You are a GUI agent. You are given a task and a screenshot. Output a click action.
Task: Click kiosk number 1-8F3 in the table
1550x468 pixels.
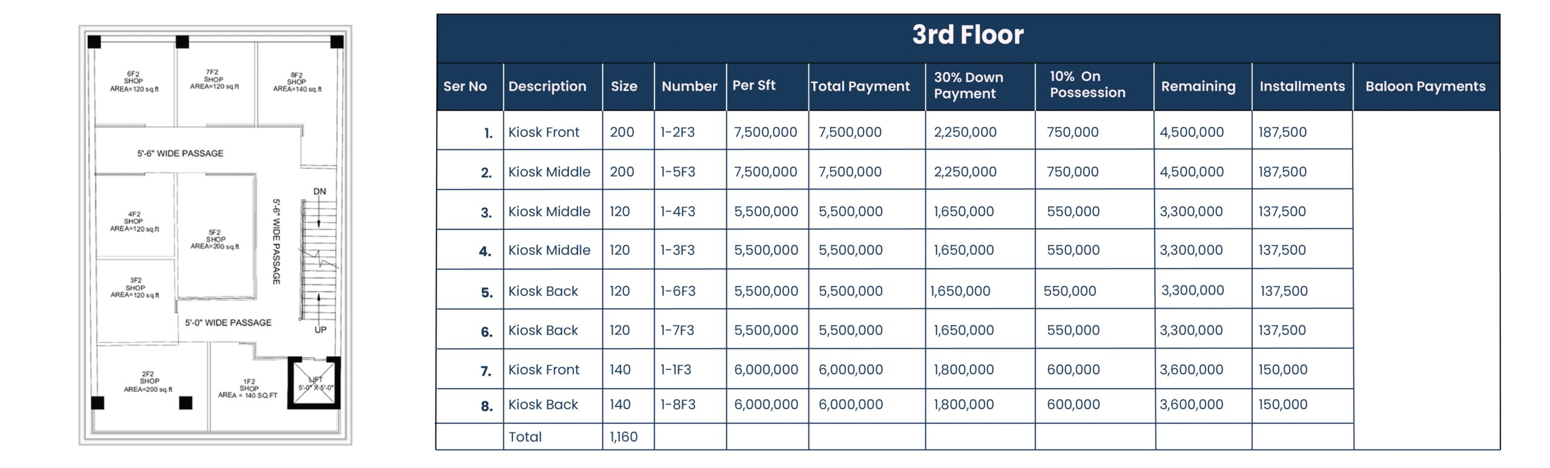coord(678,404)
